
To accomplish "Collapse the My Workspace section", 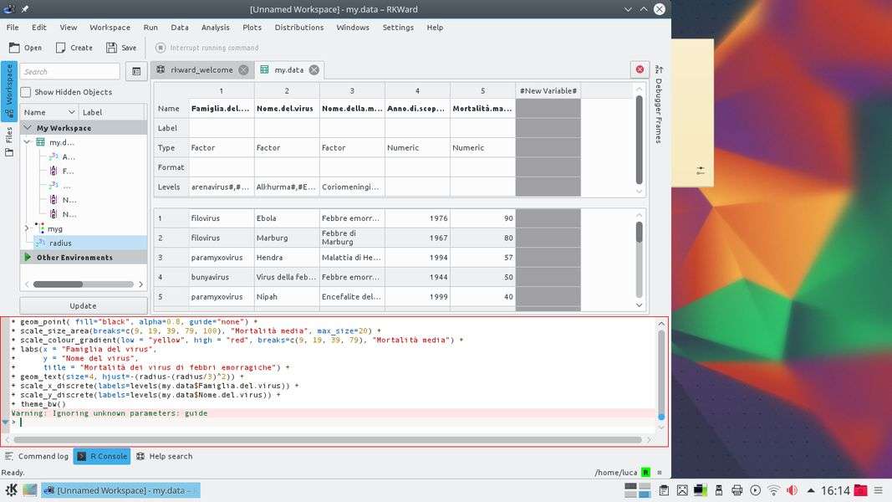I will (28, 128).
